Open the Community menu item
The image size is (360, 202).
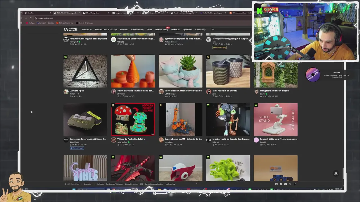pos(201,29)
